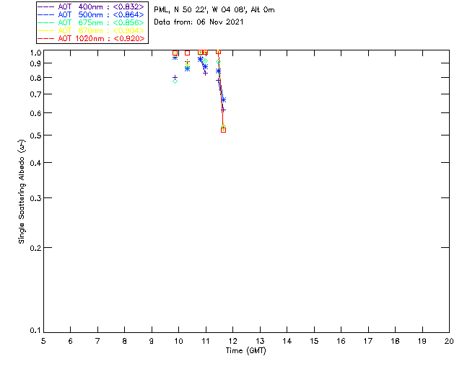Click the blue asterisk marker near 0.67
Screen dimensions: 462x369
[x=223, y=100]
